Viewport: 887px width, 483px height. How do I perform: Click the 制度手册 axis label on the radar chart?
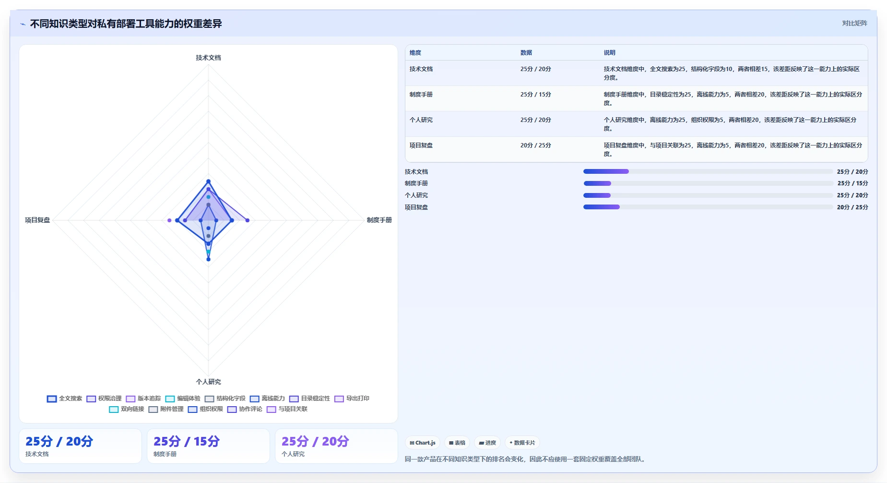[x=379, y=220]
